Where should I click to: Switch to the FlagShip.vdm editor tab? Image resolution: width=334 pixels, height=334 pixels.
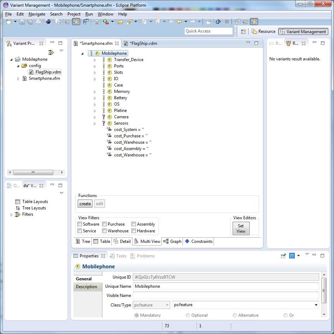tap(141, 43)
